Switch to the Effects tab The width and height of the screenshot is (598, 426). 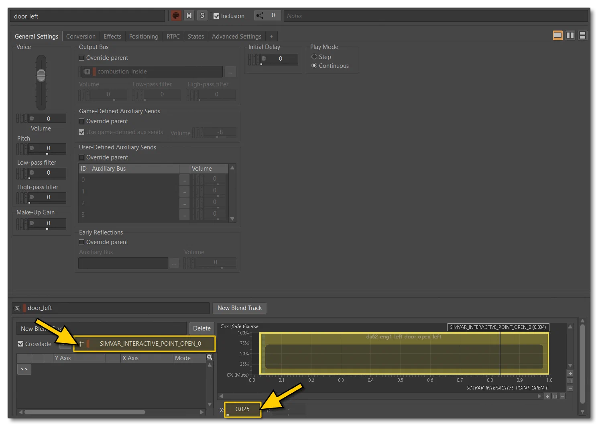click(x=112, y=36)
